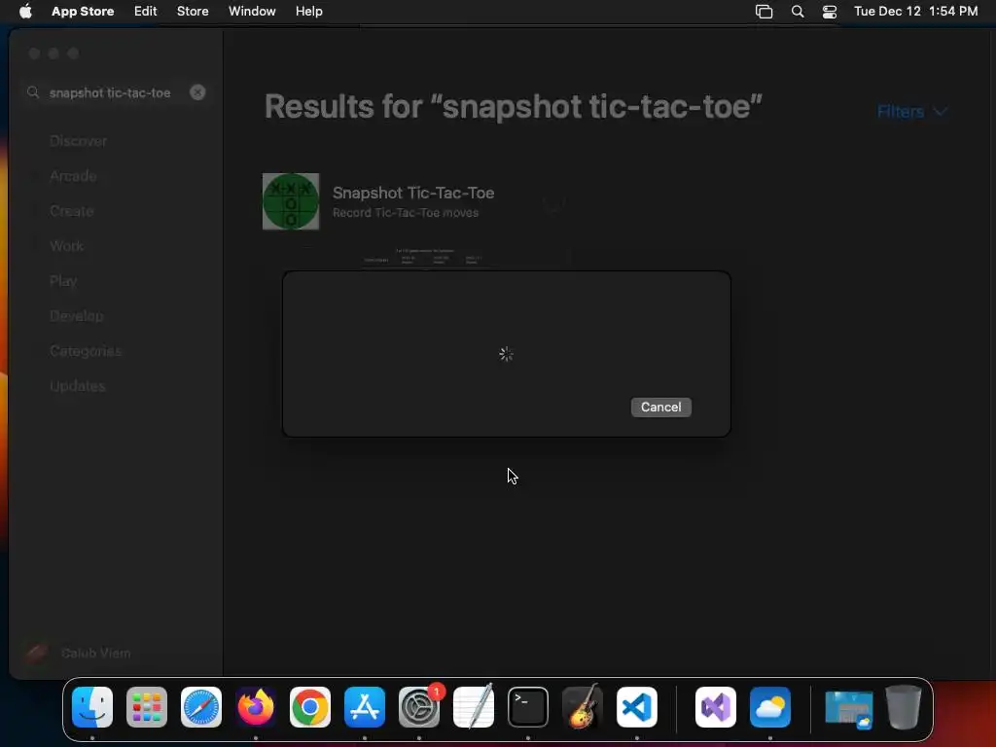Open the Edit menu
996x747 pixels.
(146, 12)
